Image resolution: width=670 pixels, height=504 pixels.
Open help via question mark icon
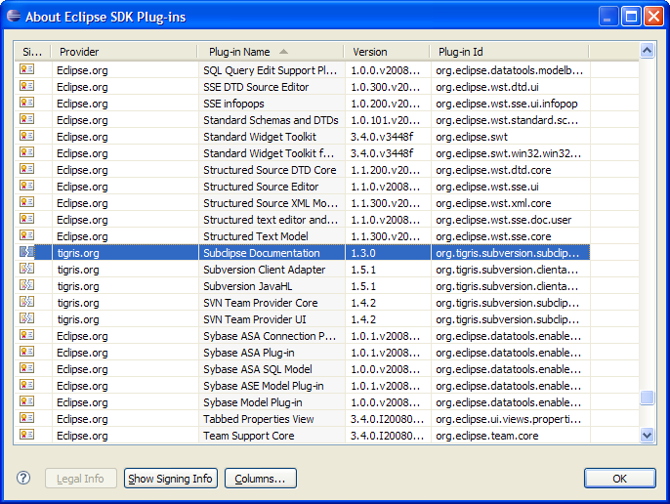(23, 478)
